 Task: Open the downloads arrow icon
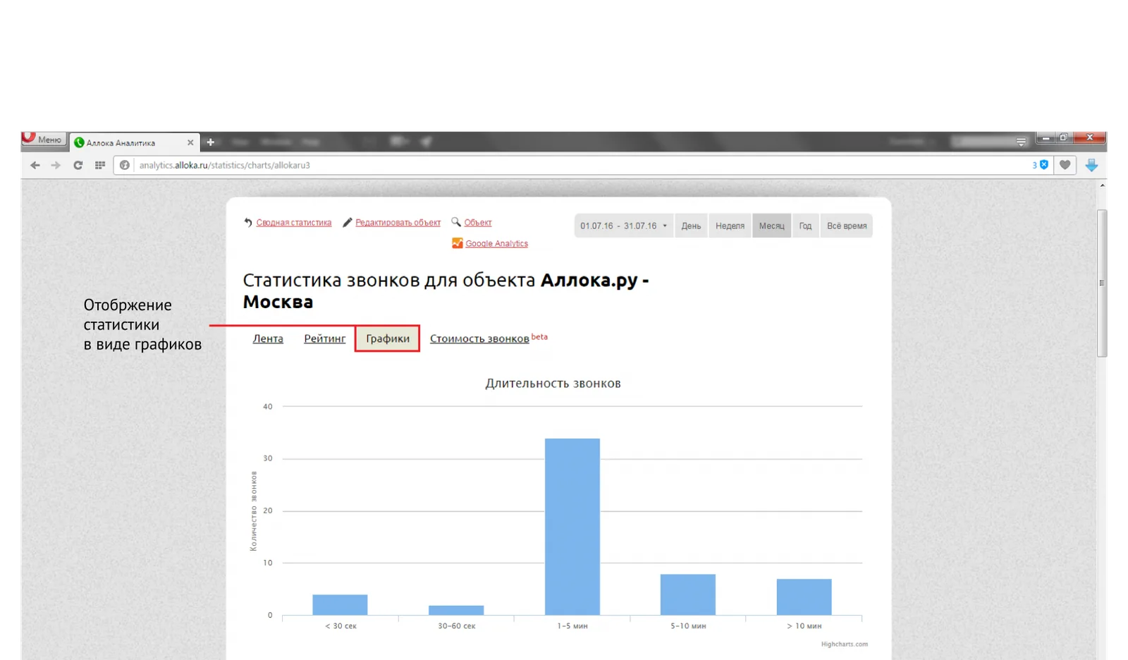(x=1091, y=165)
